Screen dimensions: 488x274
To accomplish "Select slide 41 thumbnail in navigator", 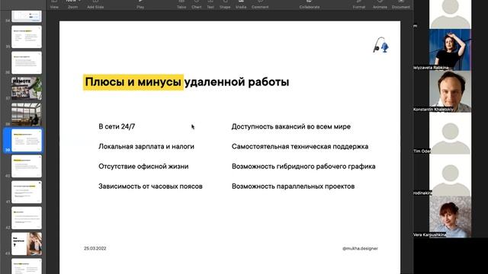I will click(27, 192).
